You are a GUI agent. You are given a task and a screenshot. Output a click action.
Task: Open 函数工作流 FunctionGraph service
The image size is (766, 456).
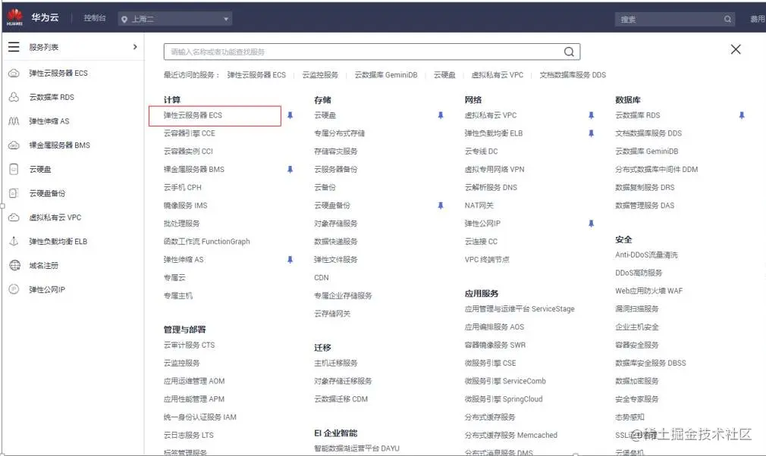(206, 242)
